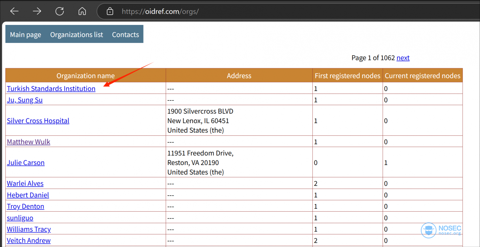Open the Williams Tracy link
480x247 pixels.
29,229
